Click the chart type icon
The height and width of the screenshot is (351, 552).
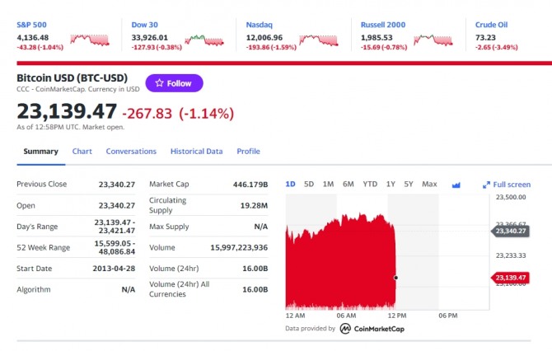point(456,185)
